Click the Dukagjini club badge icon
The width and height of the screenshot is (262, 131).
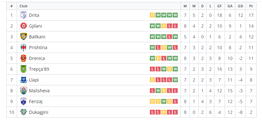coord(23,112)
